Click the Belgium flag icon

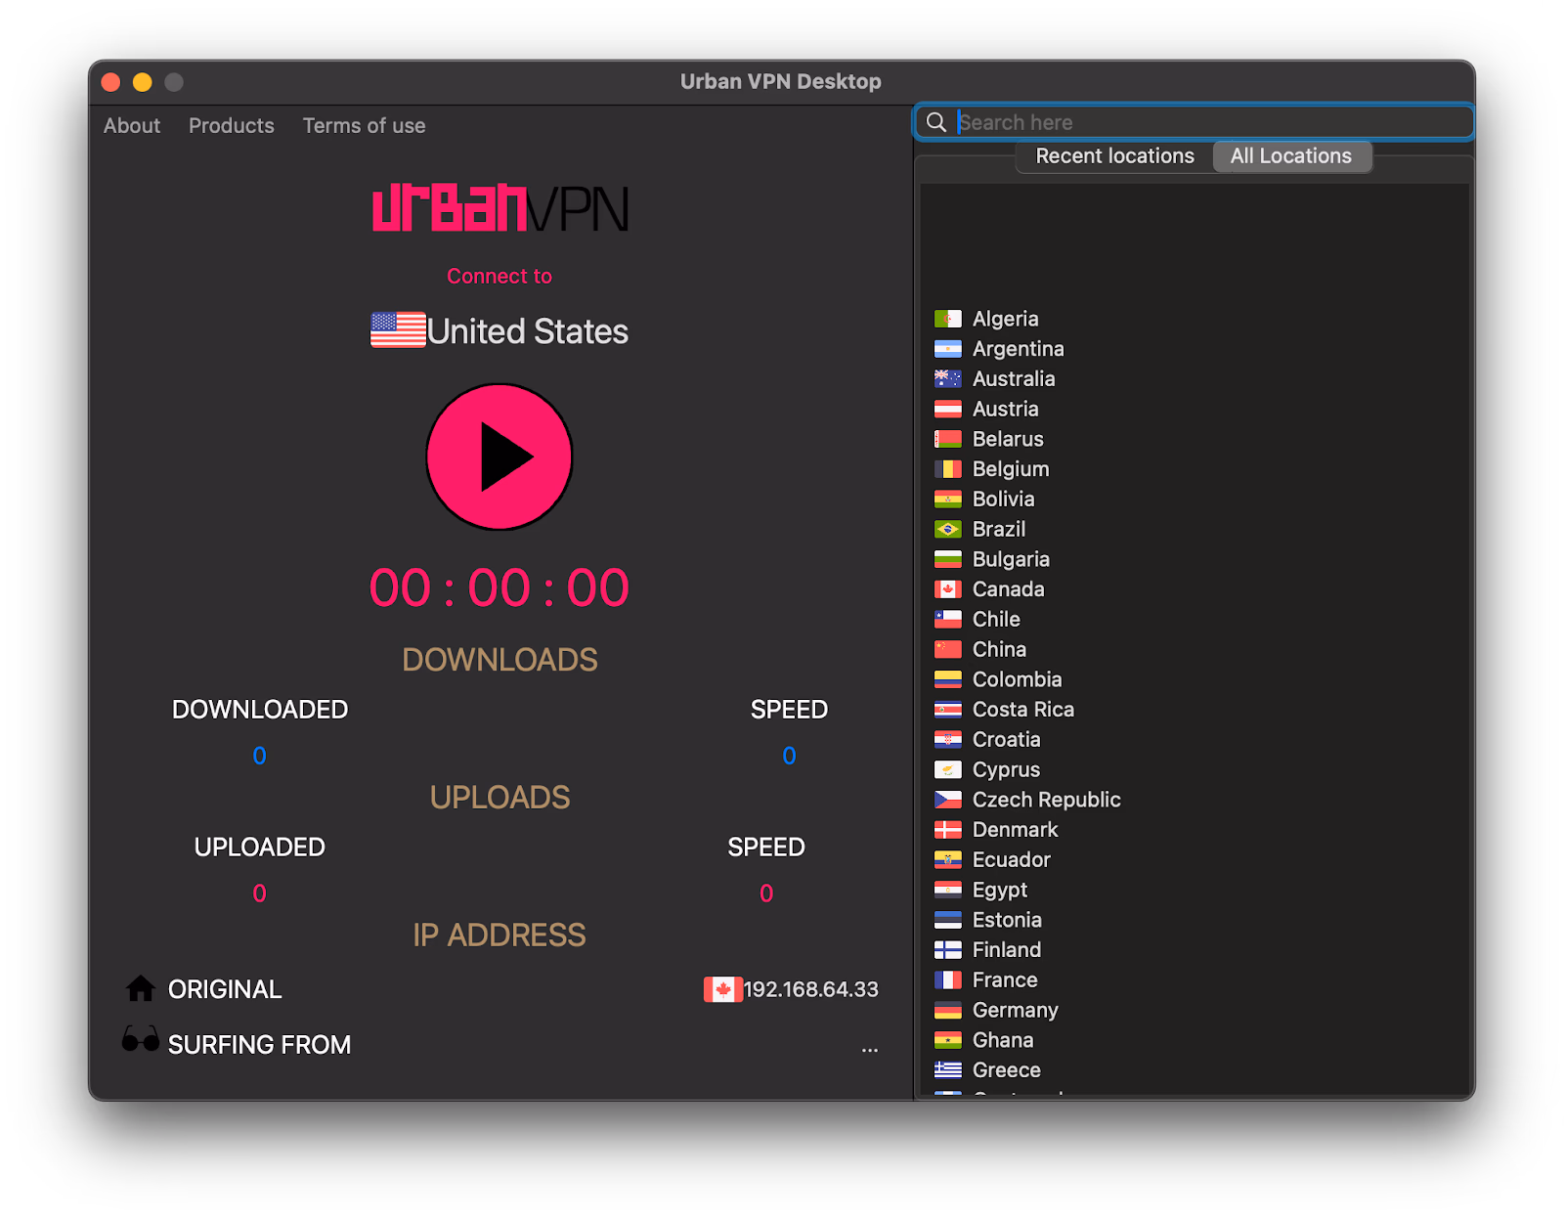pos(947,469)
